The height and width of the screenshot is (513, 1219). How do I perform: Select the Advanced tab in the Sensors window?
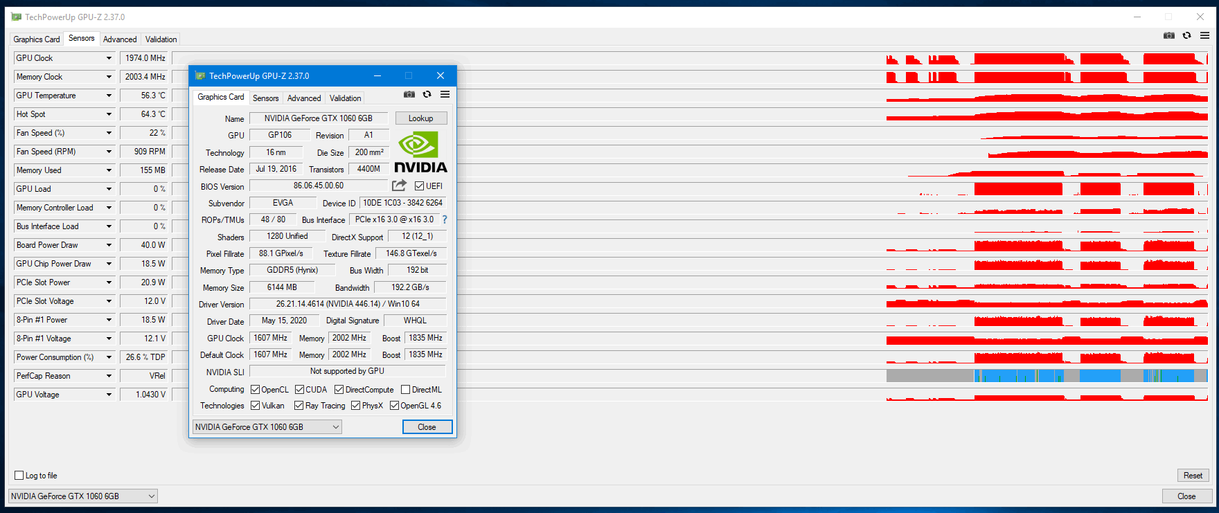click(x=120, y=39)
